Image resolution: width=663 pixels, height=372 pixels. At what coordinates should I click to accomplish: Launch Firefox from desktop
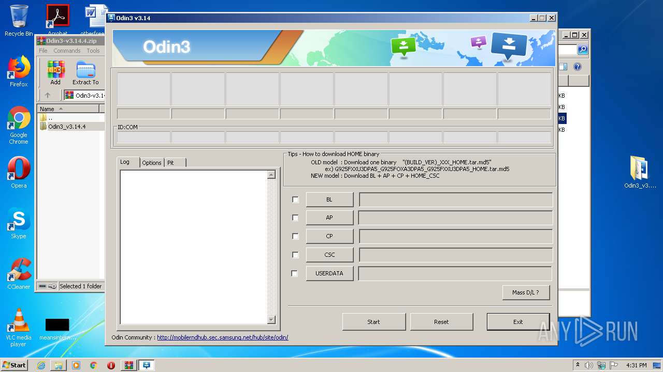click(19, 72)
